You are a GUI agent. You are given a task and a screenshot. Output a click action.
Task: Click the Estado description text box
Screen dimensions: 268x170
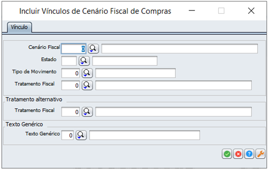[125, 61]
